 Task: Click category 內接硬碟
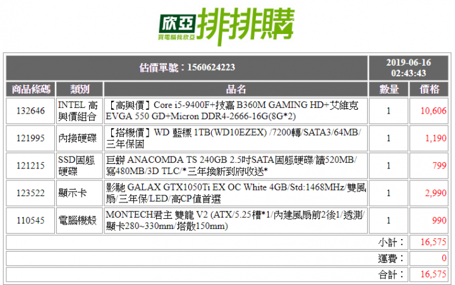pyautogui.click(x=77, y=138)
